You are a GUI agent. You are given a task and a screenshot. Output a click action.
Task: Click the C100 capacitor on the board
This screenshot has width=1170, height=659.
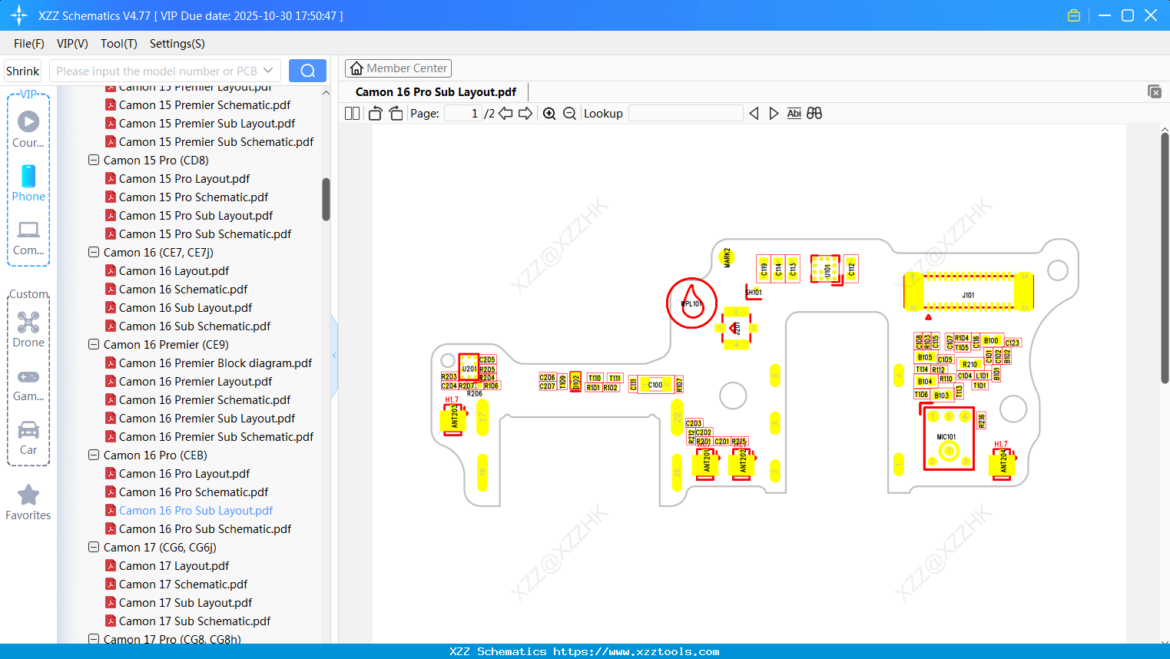655,385
